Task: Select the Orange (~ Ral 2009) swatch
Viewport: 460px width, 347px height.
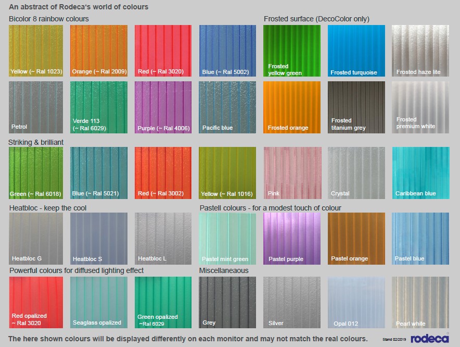Action: 99,51
